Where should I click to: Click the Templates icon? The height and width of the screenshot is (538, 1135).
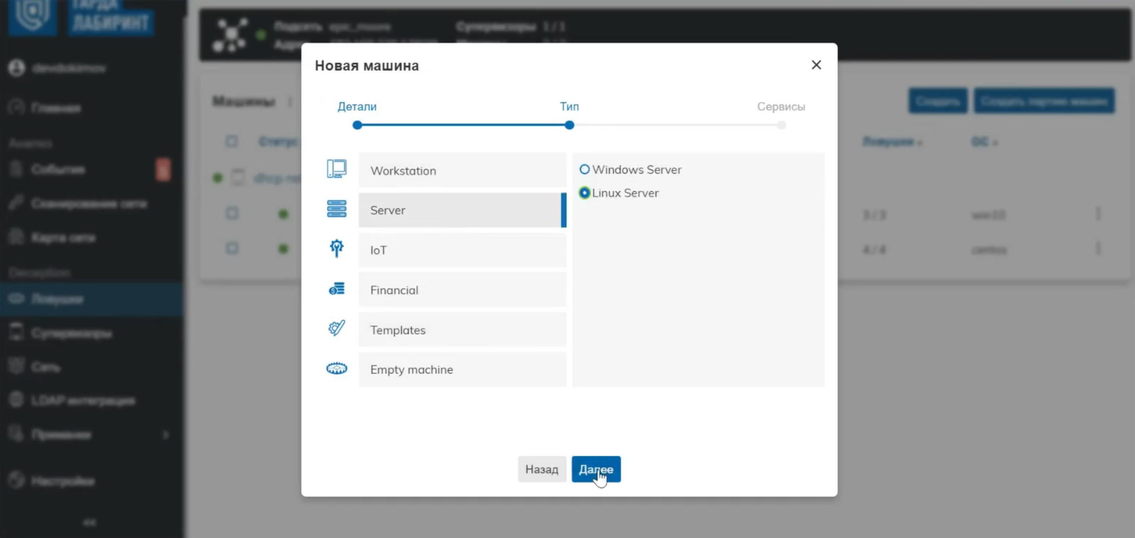point(336,328)
